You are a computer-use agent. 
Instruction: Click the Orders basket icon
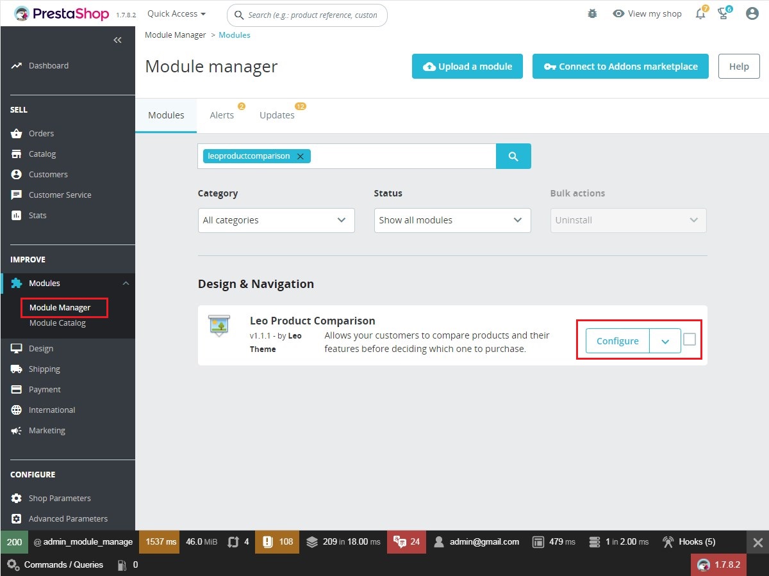click(17, 133)
